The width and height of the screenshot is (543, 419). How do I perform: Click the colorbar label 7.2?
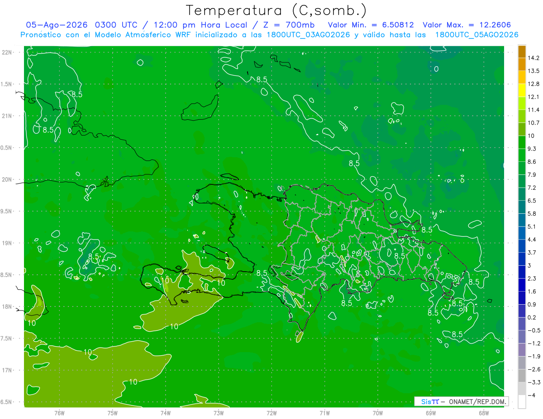[532, 188]
